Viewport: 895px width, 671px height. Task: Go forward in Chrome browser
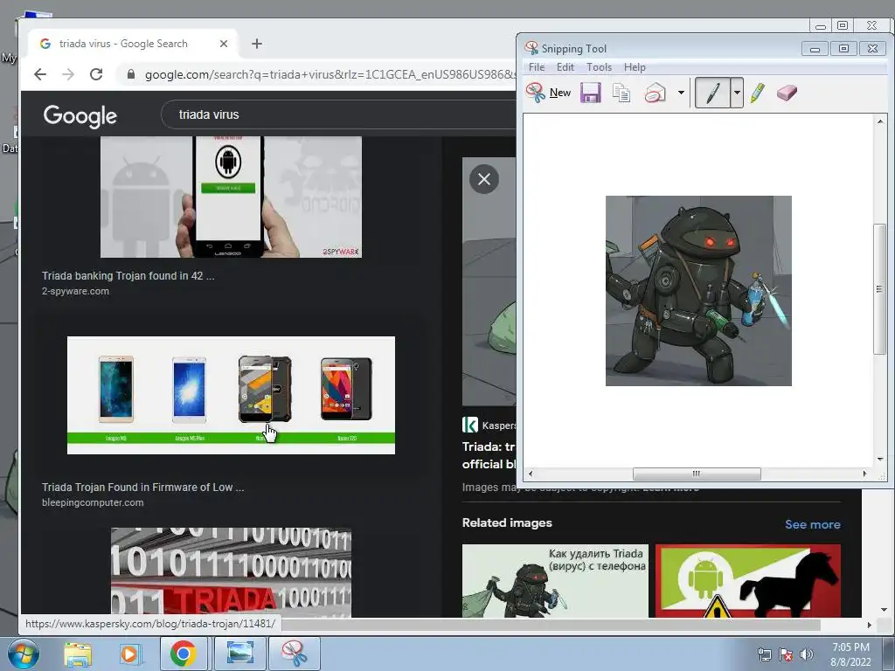68,74
